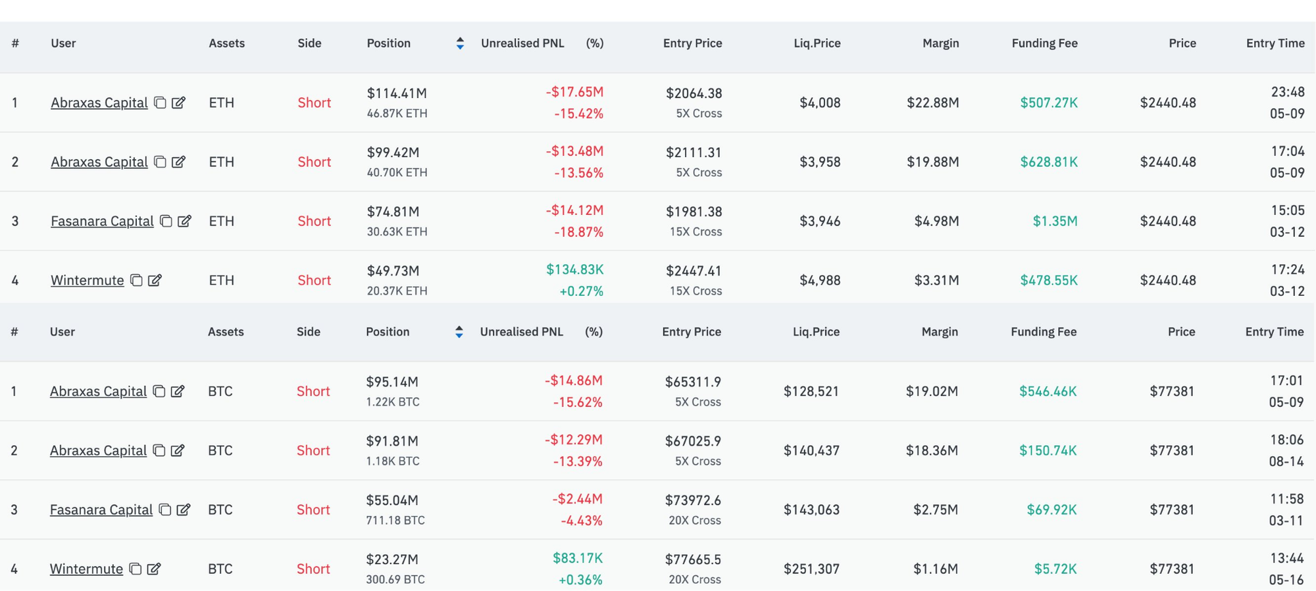Select funding fee $5.72K
The width and height of the screenshot is (1316, 591).
point(1055,569)
